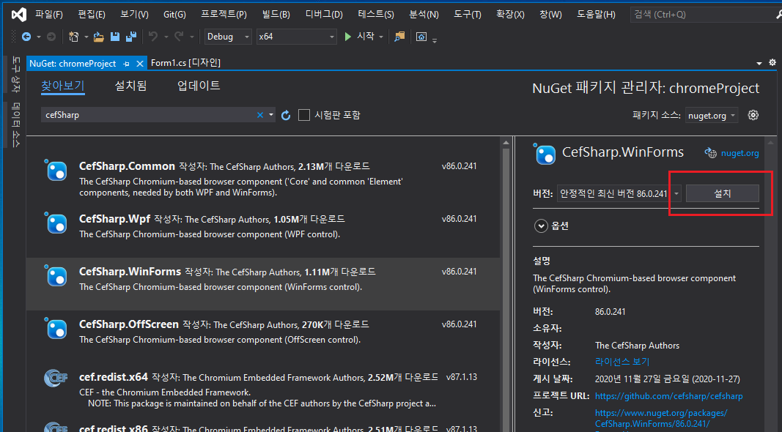Click the CefSharp.WinForms icon in details panel
This screenshot has height=432, width=782.
(x=545, y=154)
